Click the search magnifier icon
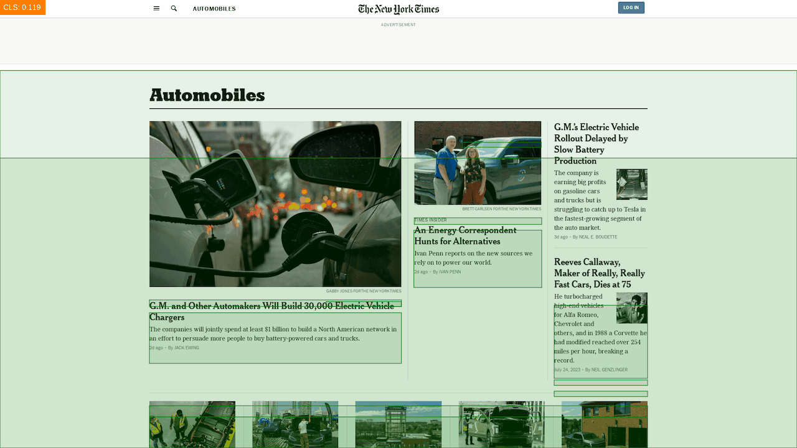Image resolution: width=797 pixels, height=448 pixels. pyautogui.click(x=174, y=9)
